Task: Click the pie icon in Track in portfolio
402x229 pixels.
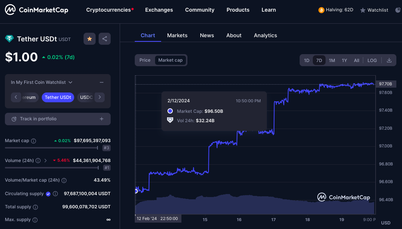Action: point(14,119)
